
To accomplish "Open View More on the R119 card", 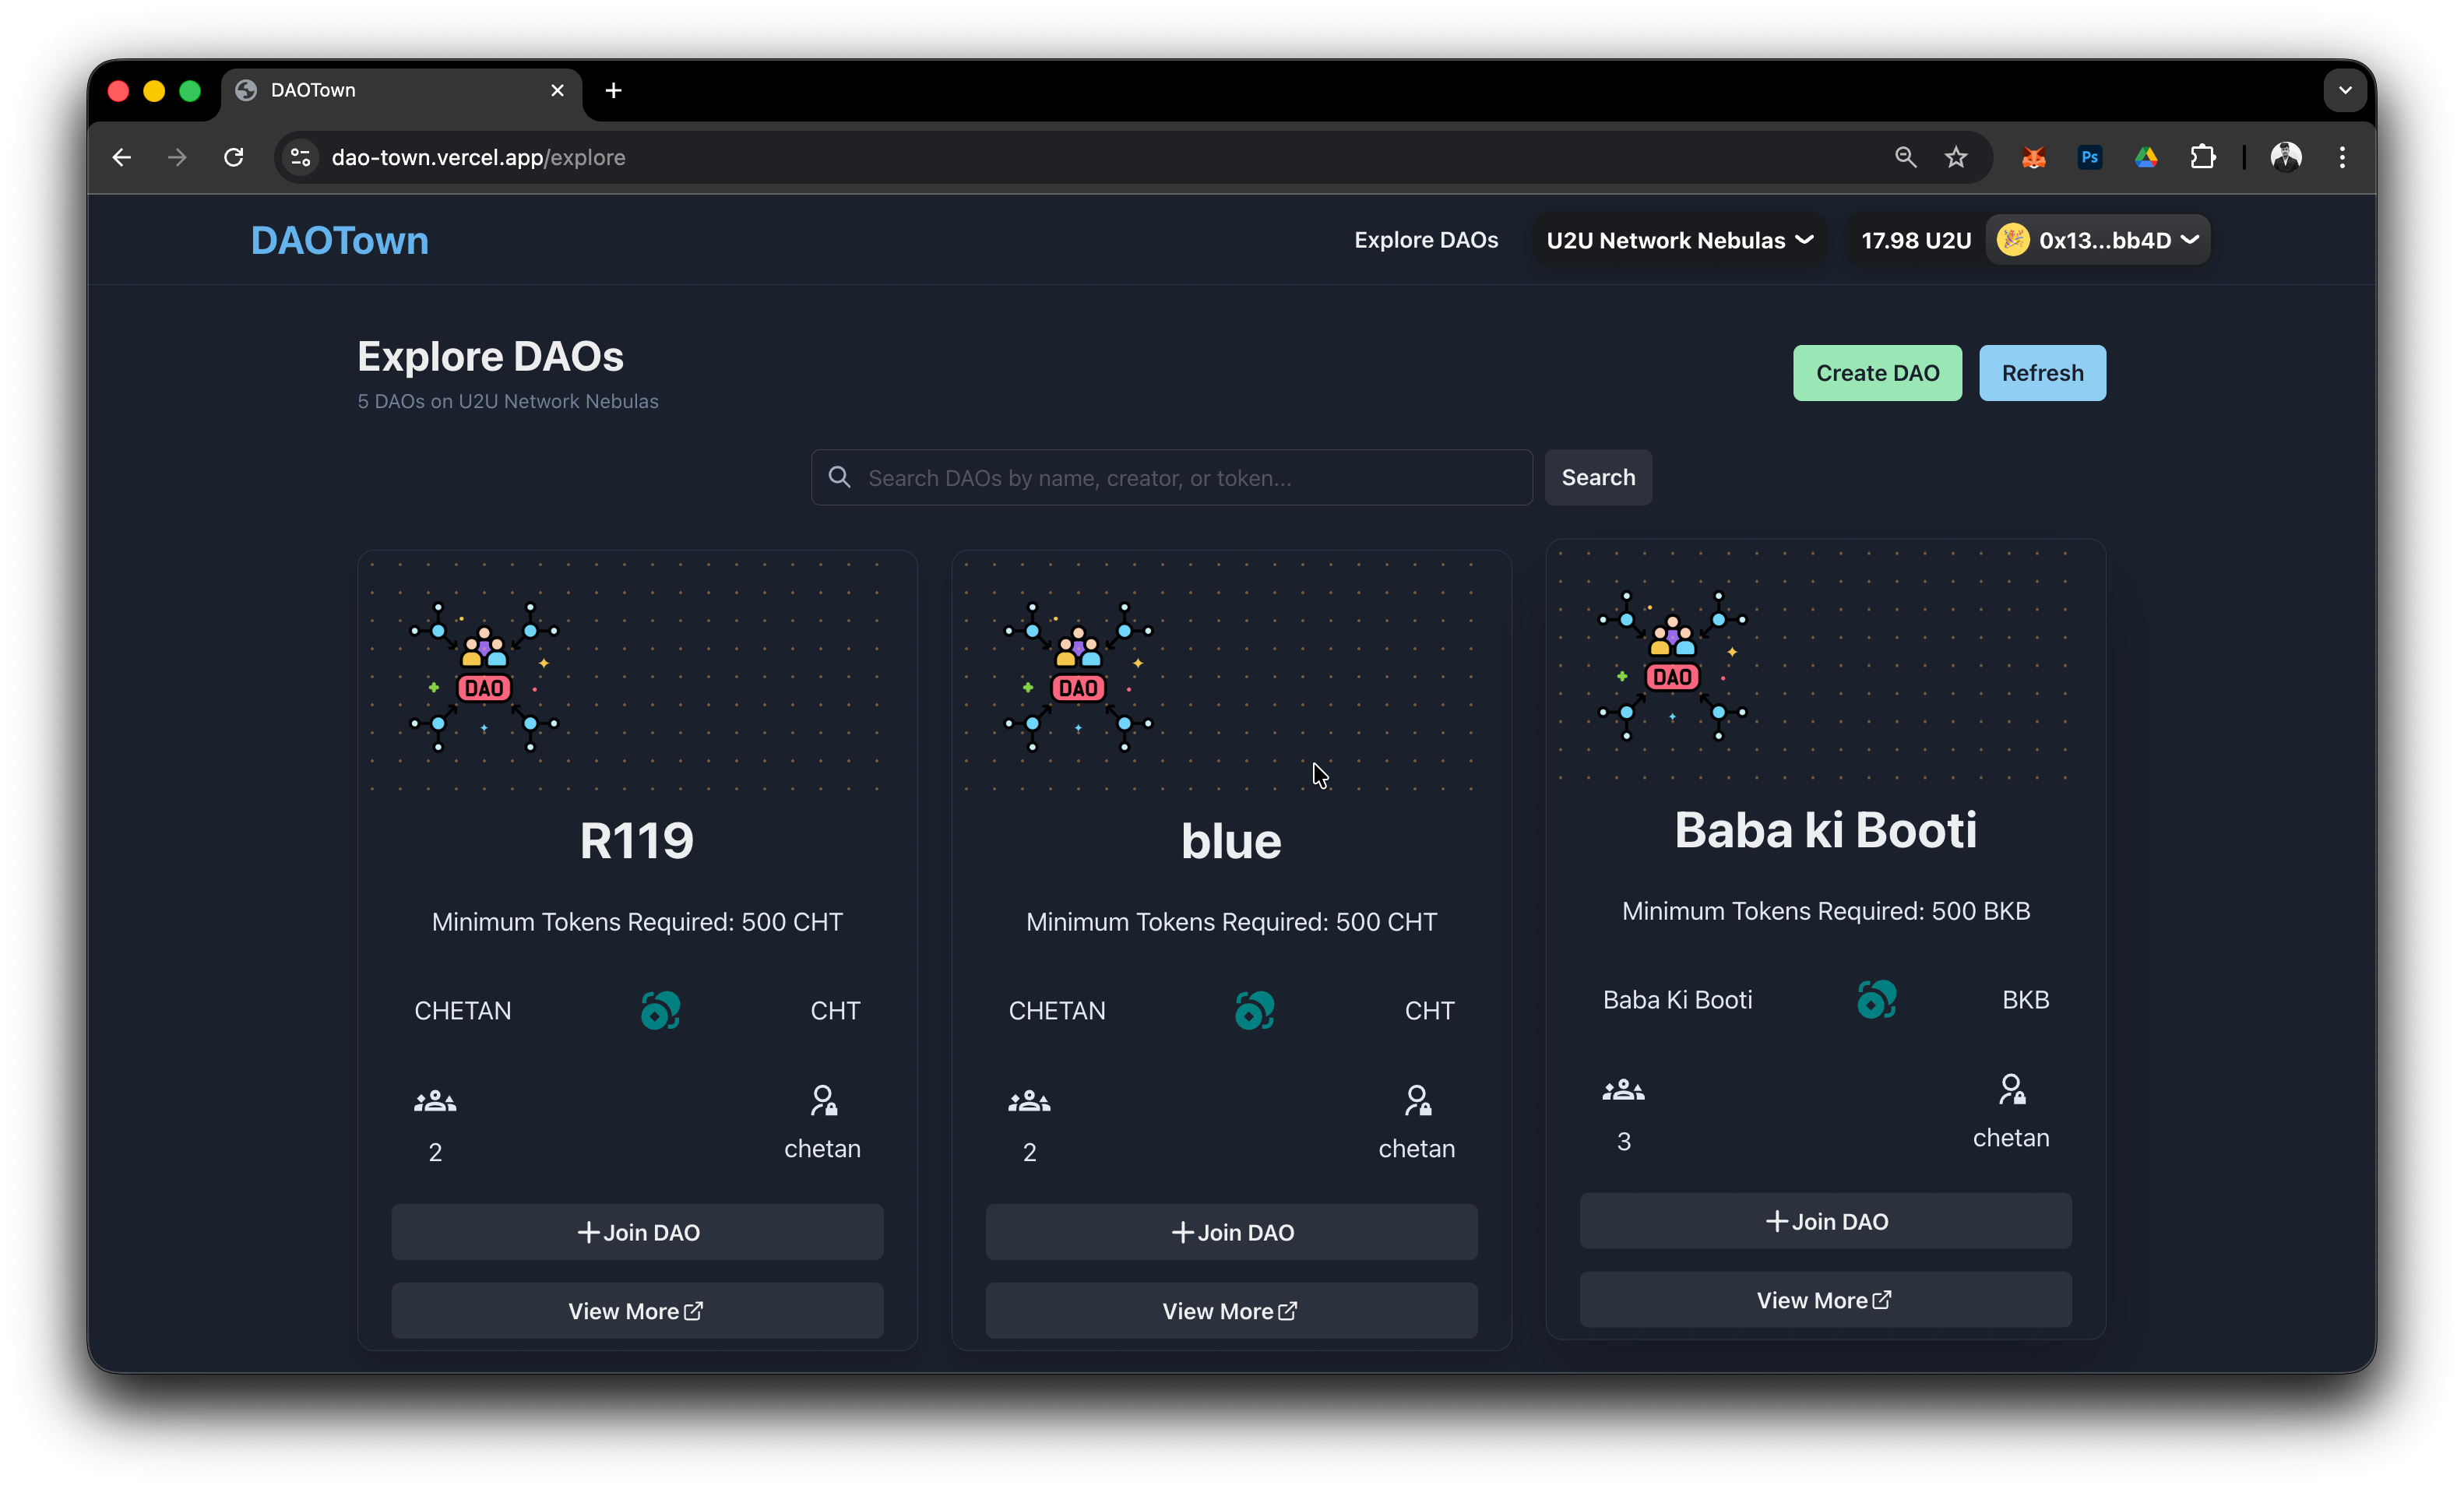I will pyautogui.click(x=637, y=1311).
